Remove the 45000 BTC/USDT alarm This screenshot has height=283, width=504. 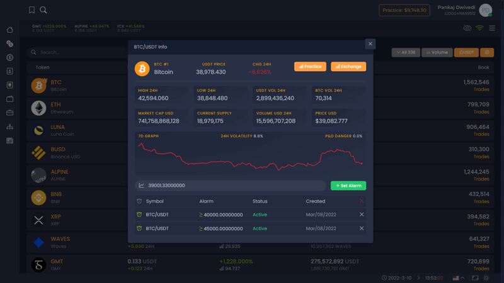coord(362,228)
